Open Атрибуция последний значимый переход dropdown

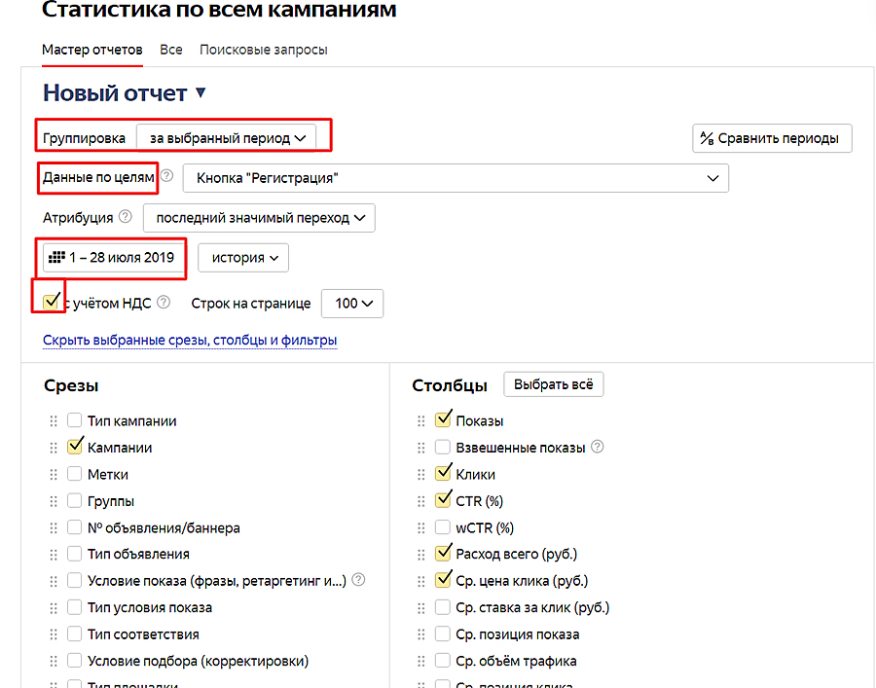coord(259,218)
